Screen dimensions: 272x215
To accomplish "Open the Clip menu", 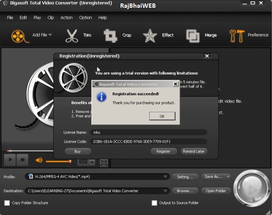I will click(51, 18).
